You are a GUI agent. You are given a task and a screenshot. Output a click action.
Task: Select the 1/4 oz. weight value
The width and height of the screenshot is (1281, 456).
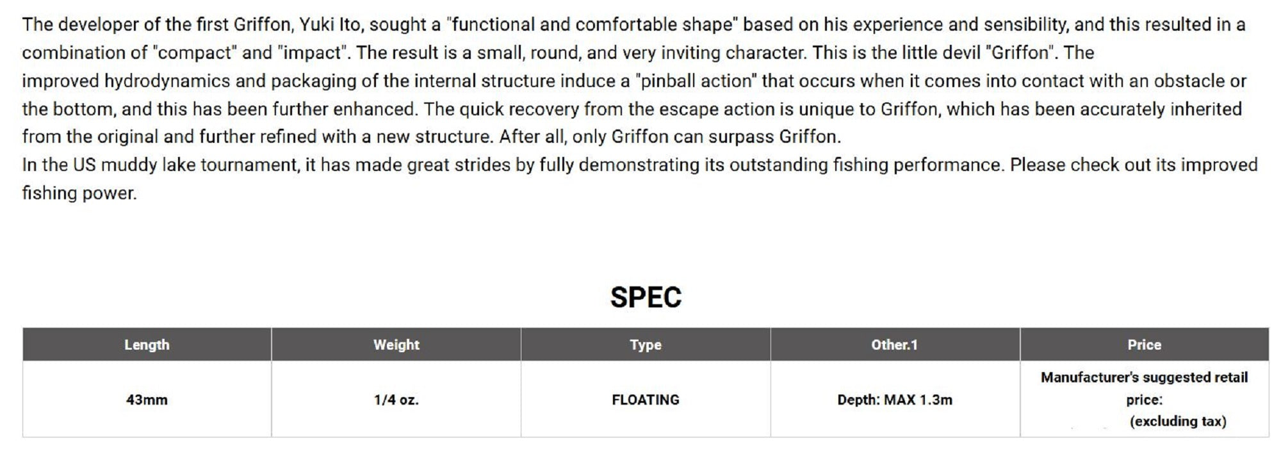point(396,400)
